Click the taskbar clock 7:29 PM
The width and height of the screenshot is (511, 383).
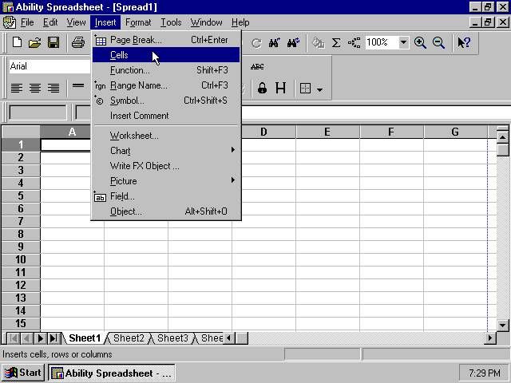(485, 373)
